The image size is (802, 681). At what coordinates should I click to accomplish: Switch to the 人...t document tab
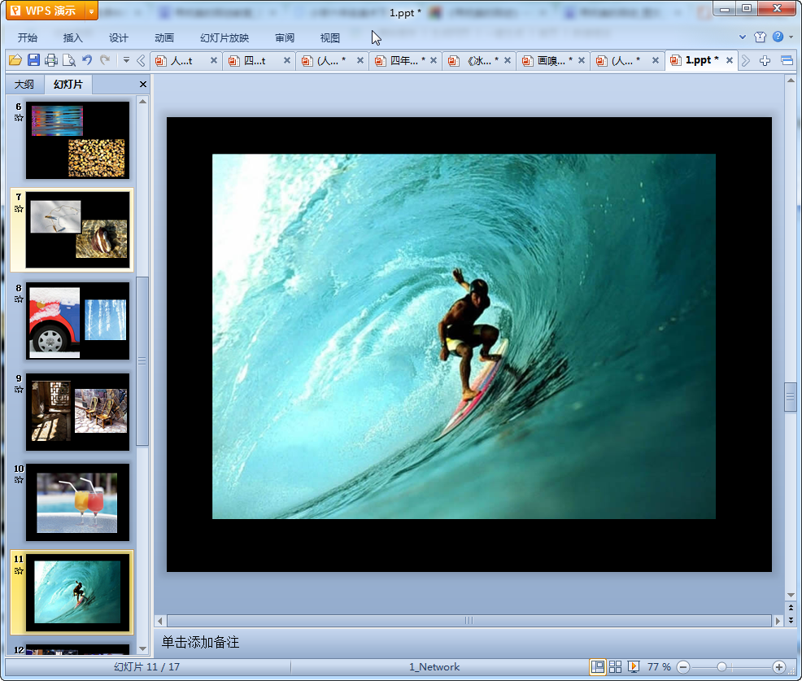[181, 60]
